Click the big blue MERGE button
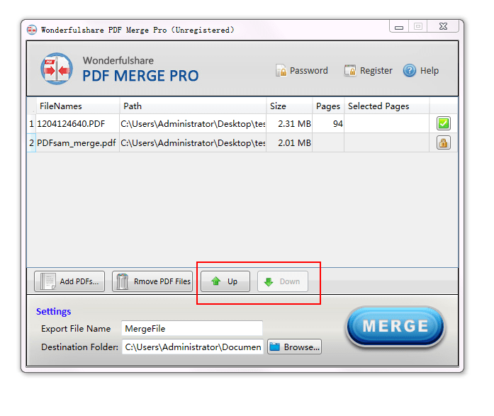The width and height of the screenshot is (494, 416). [x=395, y=326]
